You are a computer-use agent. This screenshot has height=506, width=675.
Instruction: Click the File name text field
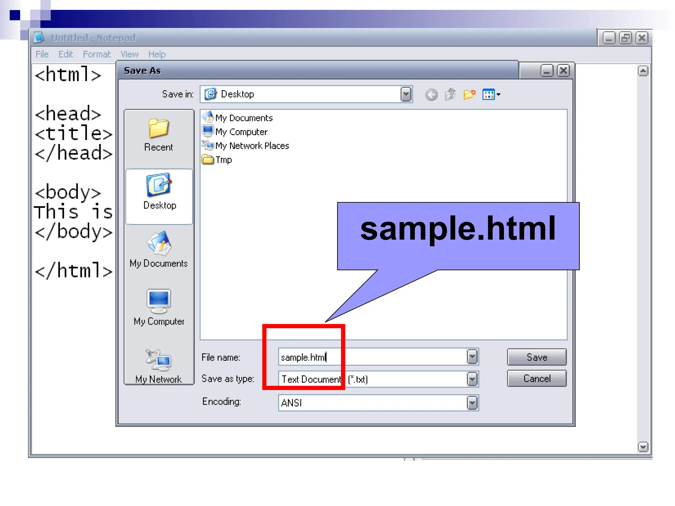coord(396,357)
